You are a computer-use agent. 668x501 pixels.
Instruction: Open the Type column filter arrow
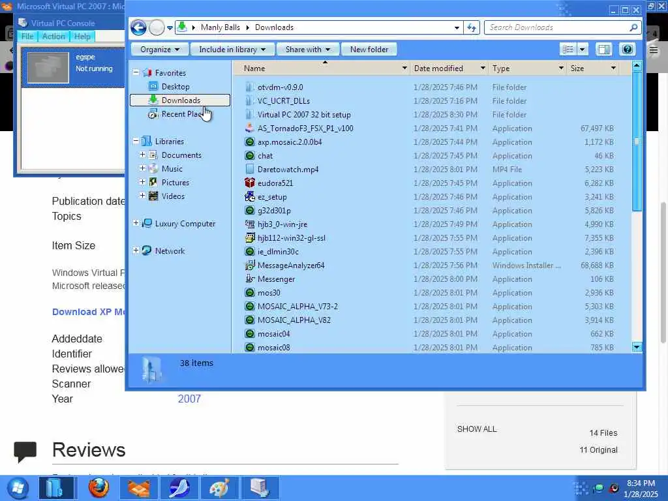[560, 68]
